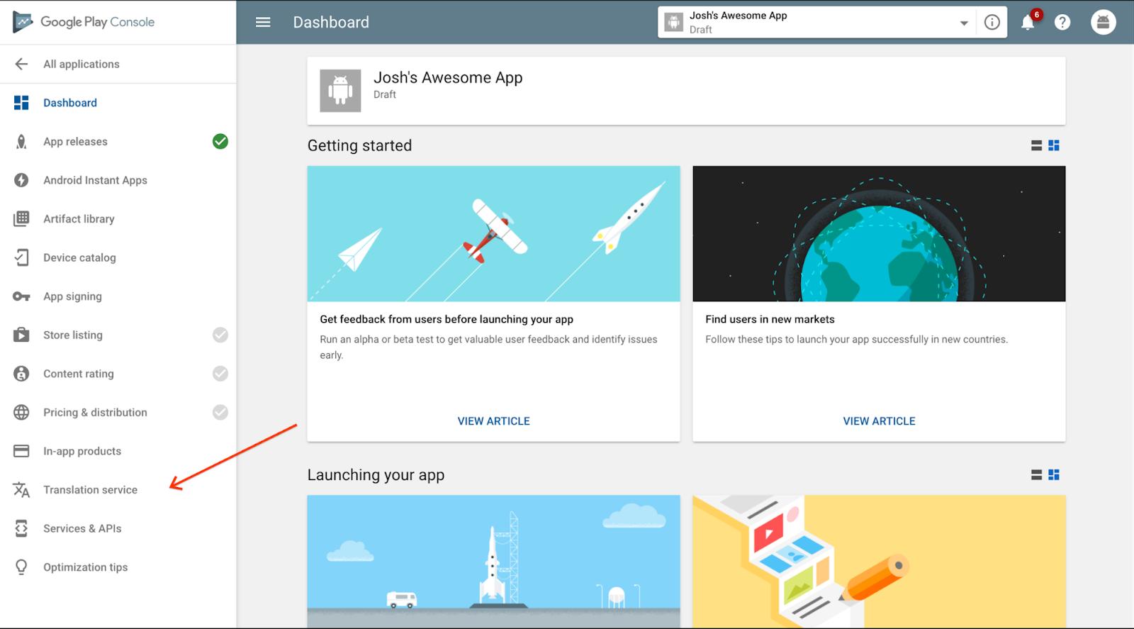1134x629 pixels.
Task: Open notifications bell with 6 badge
Action: coord(1028,22)
